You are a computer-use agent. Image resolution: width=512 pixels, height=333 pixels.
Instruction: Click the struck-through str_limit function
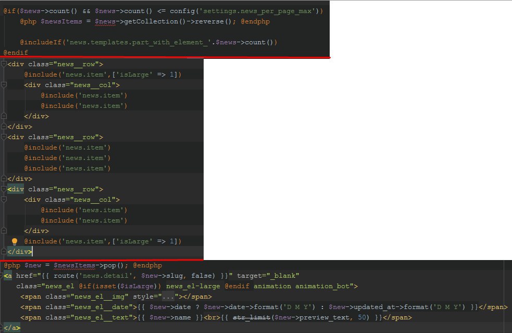coord(252,318)
